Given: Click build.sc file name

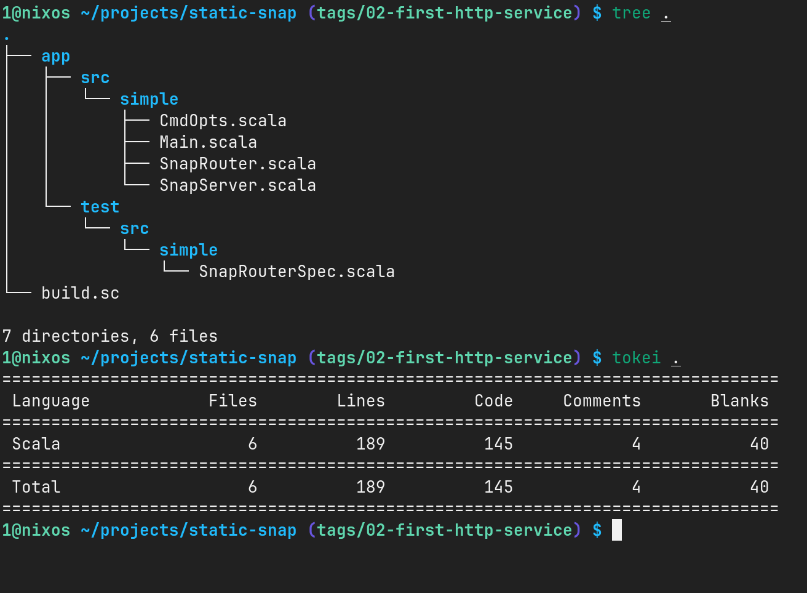Looking at the screenshot, I should tap(80, 293).
